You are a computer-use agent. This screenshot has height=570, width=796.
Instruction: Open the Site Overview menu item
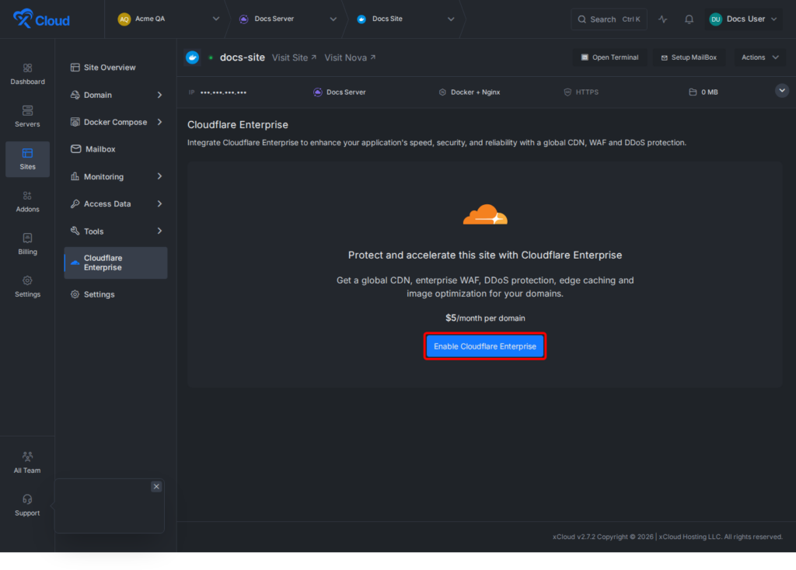click(117, 68)
